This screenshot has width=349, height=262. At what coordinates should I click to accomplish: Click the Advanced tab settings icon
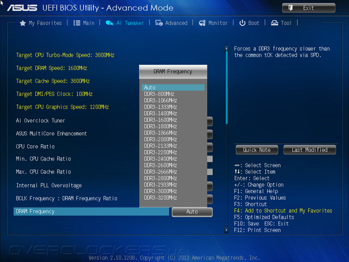[159, 23]
